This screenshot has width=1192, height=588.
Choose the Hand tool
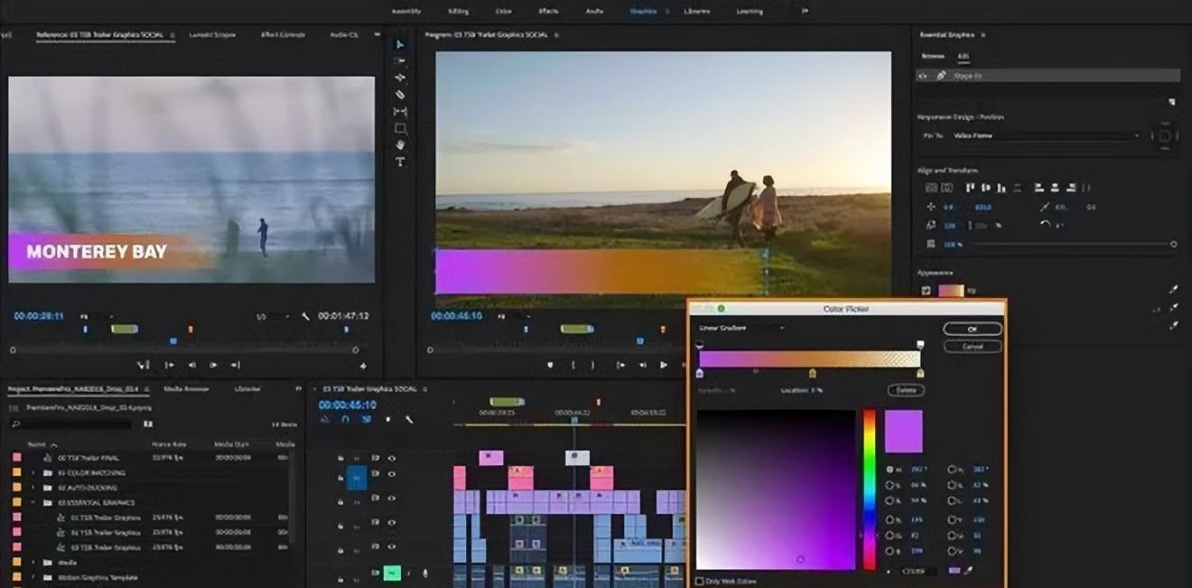pyautogui.click(x=400, y=145)
